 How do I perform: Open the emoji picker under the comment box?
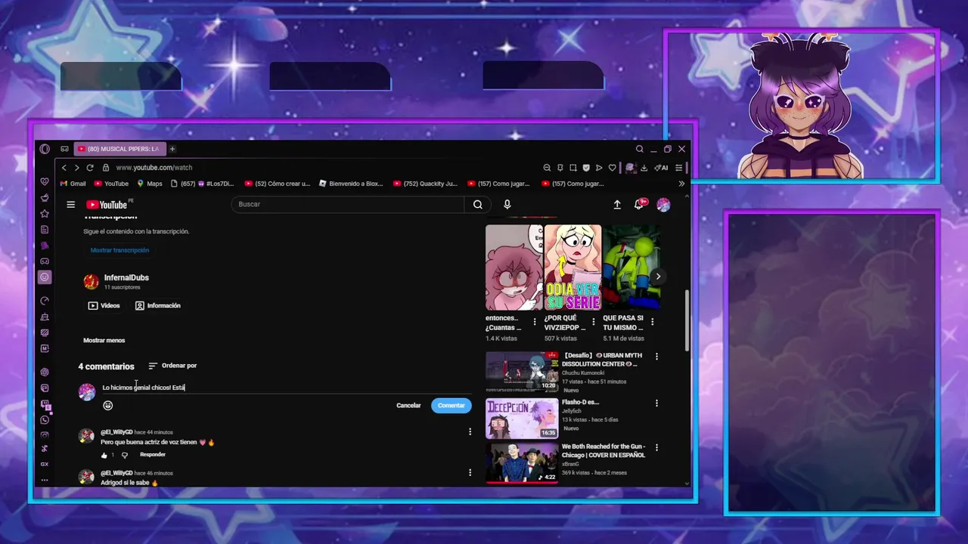(x=108, y=406)
